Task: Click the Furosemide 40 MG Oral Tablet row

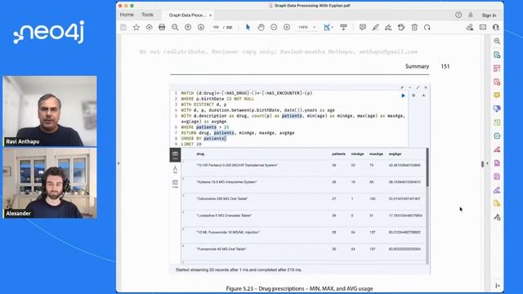Action: pyautogui.click(x=304, y=249)
